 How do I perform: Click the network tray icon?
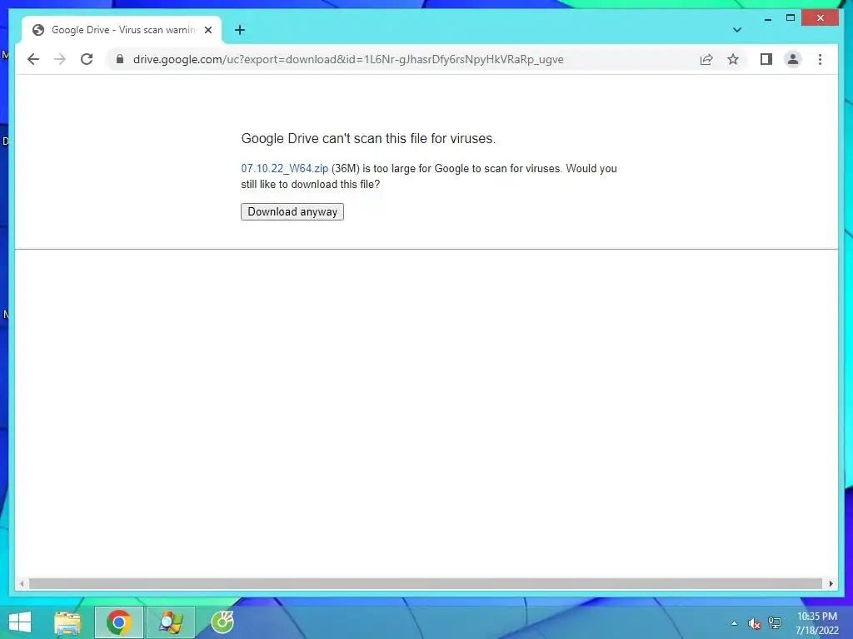(775, 623)
